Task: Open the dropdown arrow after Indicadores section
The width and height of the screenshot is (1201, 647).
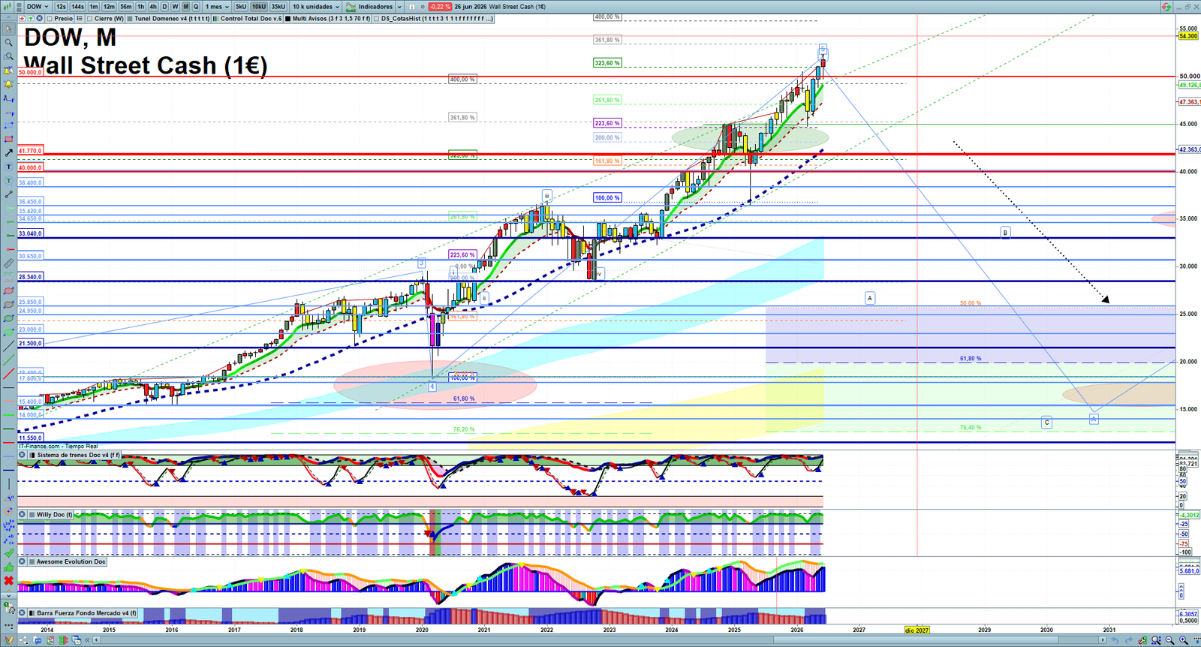Action: click(399, 7)
